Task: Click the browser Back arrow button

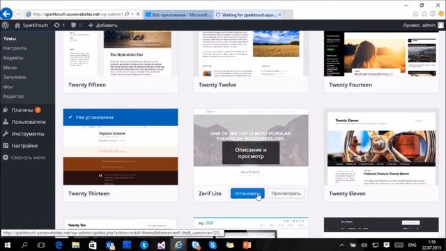Action: [6, 14]
